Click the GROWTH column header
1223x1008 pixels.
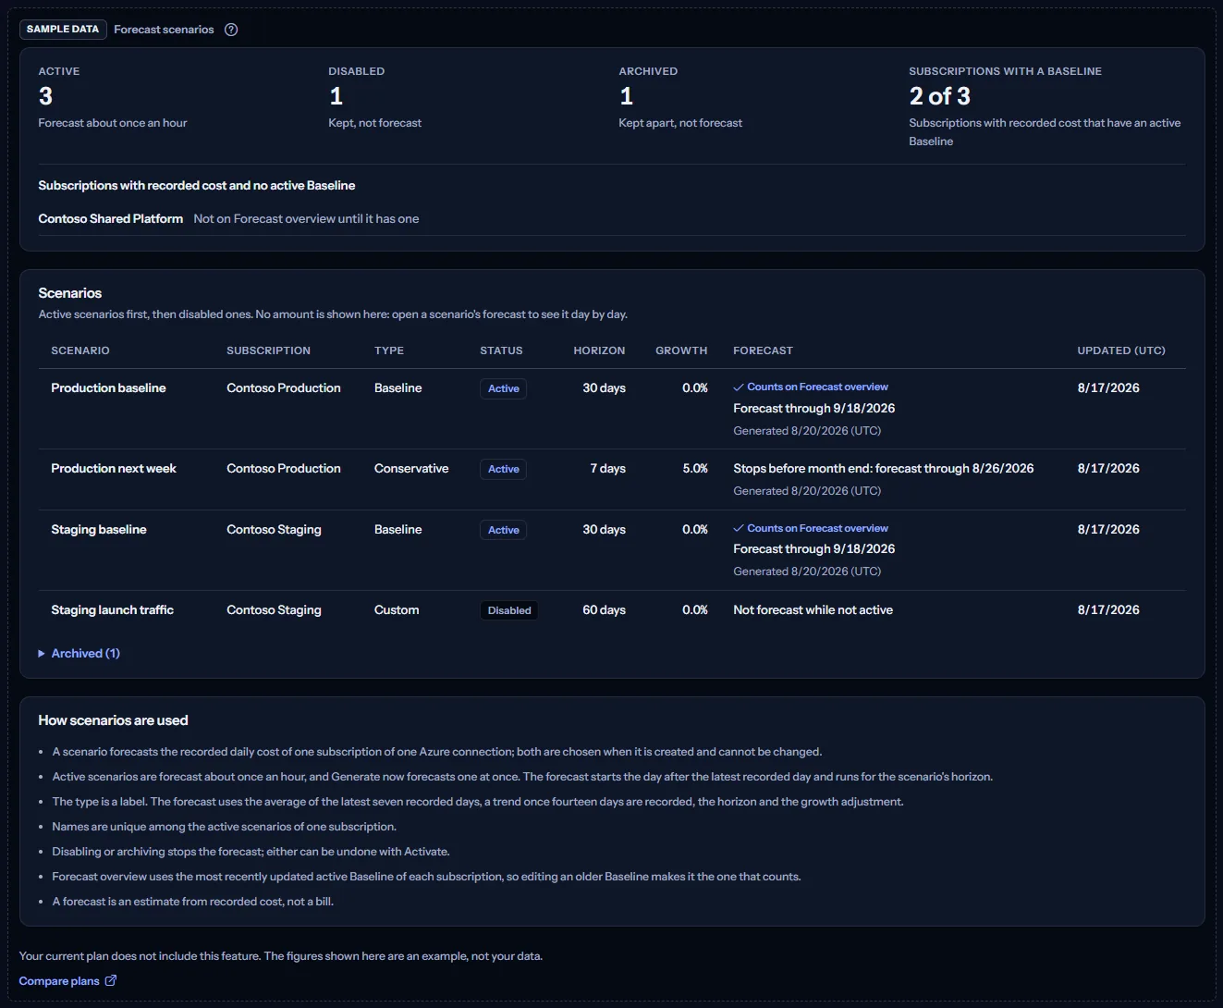tap(681, 350)
